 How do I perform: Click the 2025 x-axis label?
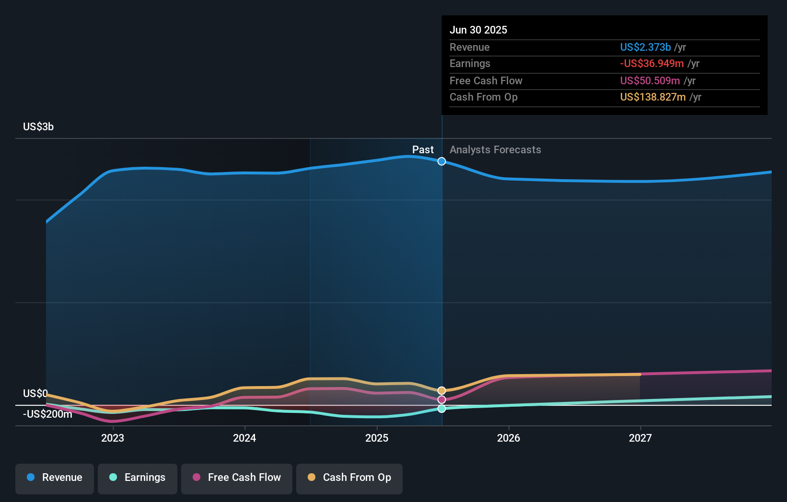pyautogui.click(x=377, y=438)
